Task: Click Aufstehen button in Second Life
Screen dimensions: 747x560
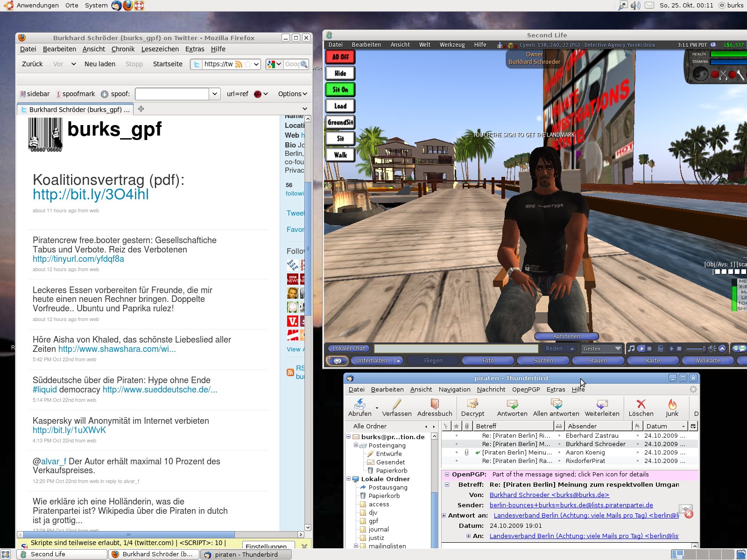Action: click(x=566, y=336)
